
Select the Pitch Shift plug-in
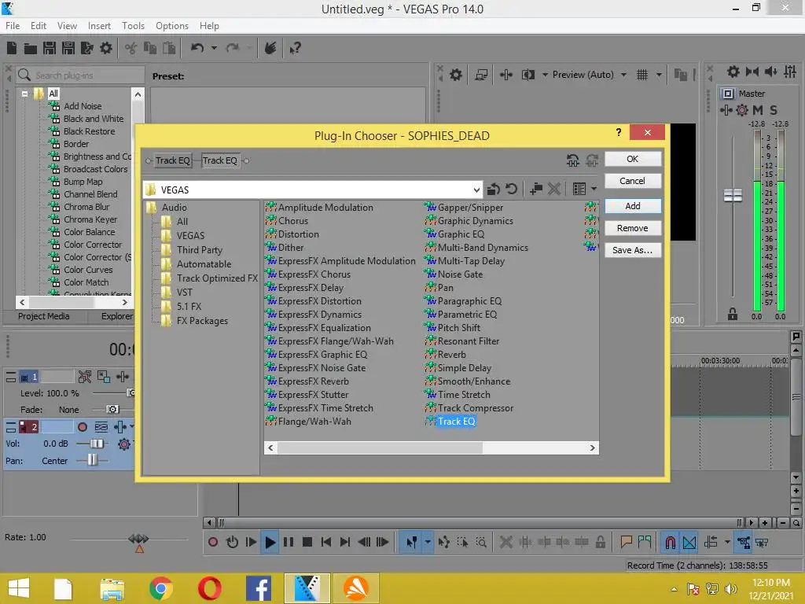pos(458,328)
